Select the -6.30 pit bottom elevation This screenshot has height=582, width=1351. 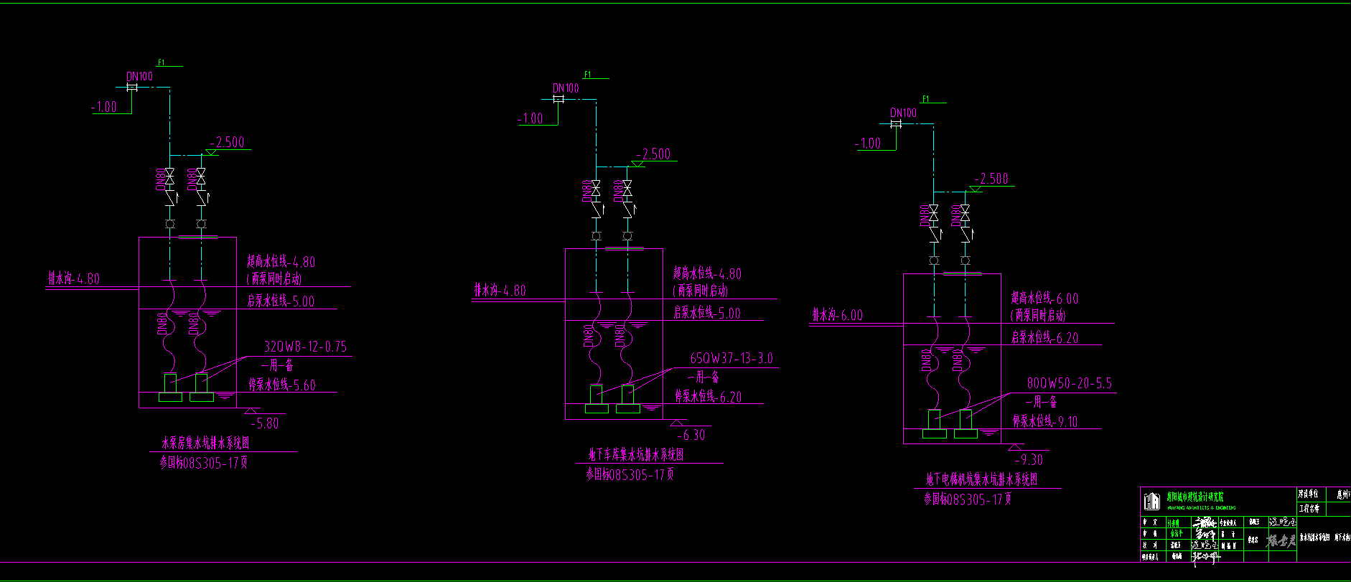point(690,435)
